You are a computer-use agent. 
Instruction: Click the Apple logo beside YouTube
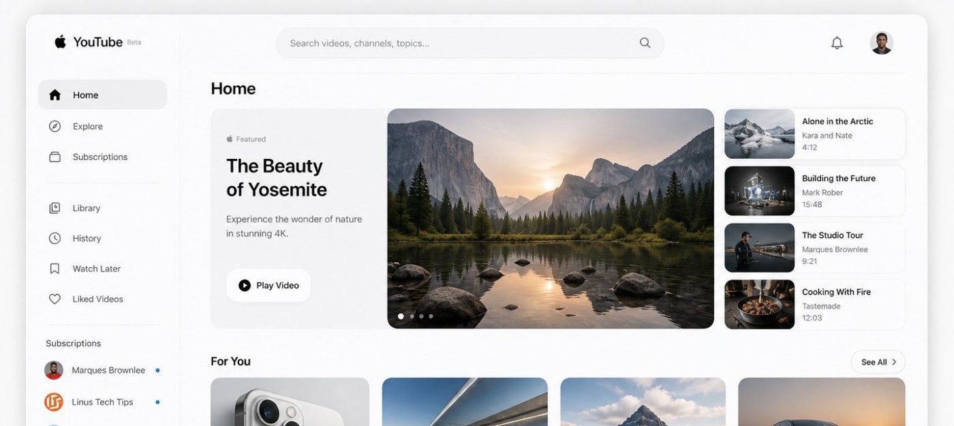point(61,42)
